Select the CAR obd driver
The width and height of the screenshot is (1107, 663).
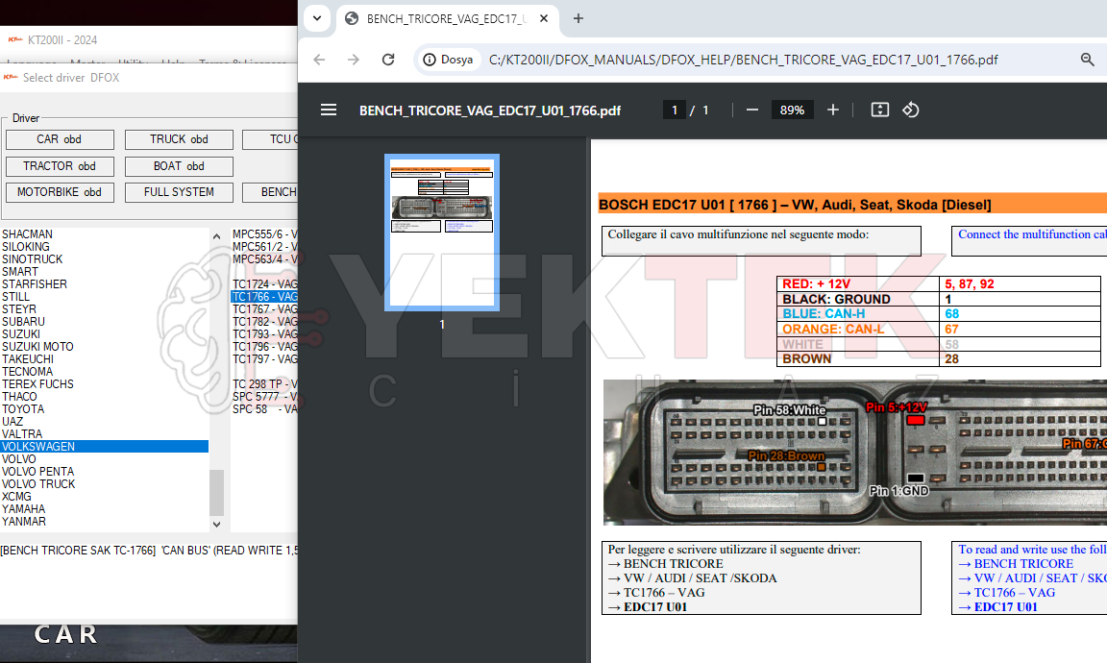60,138
